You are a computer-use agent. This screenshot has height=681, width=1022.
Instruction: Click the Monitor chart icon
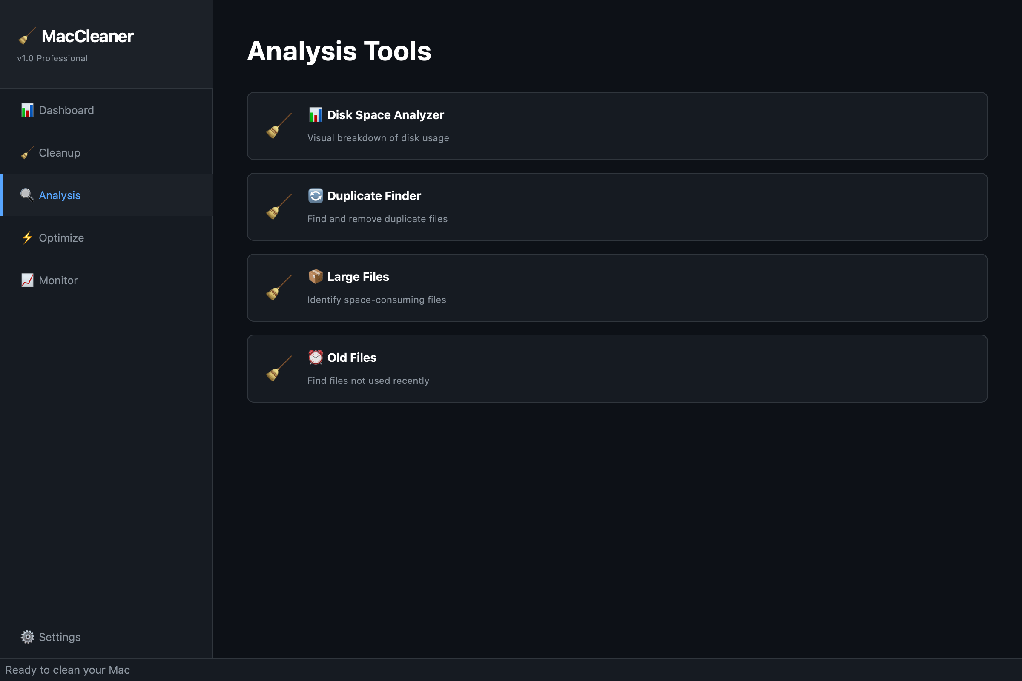(x=27, y=280)
